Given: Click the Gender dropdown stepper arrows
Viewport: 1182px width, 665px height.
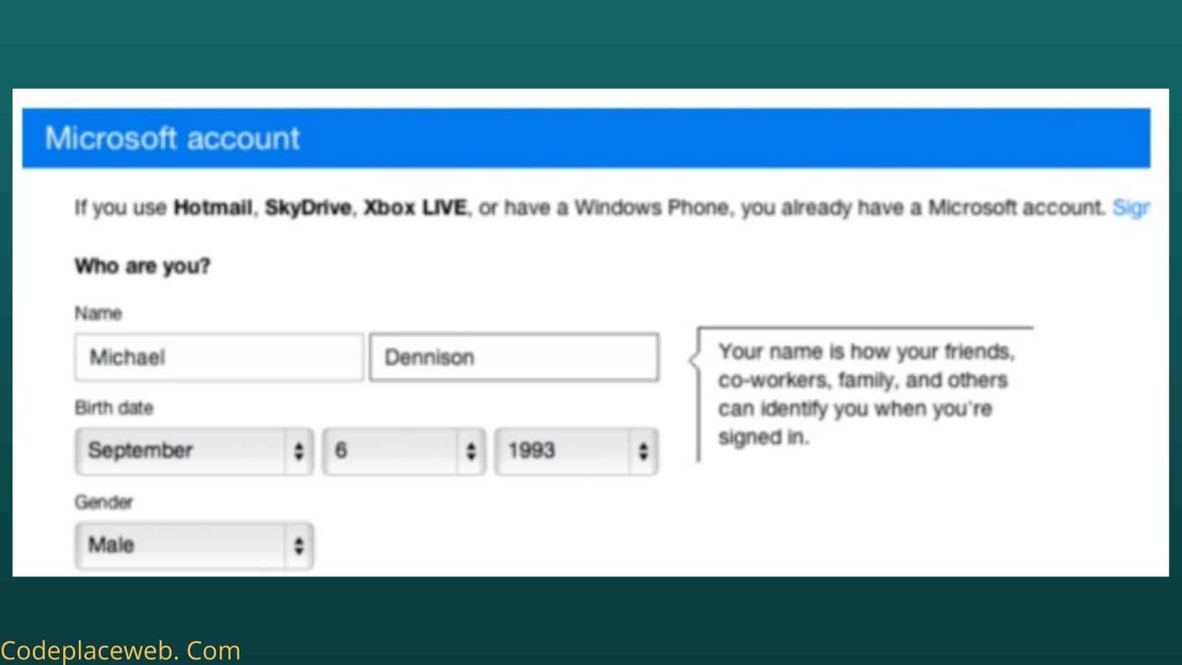Looking at the screenshot, I should 299,546.
